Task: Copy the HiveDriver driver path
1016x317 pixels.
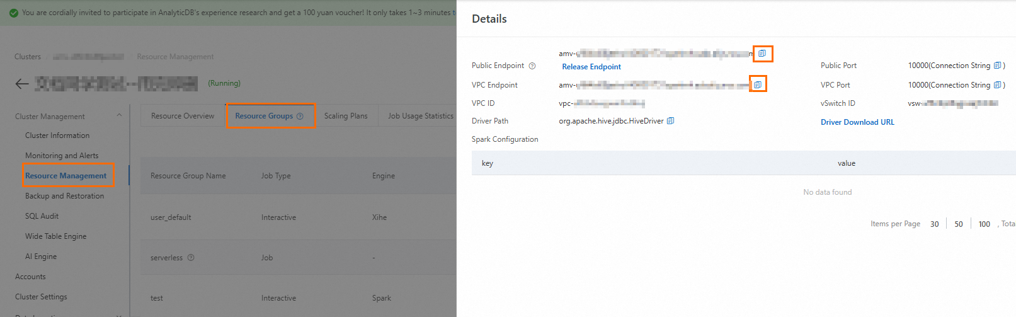Action: (x=670, y=121)
